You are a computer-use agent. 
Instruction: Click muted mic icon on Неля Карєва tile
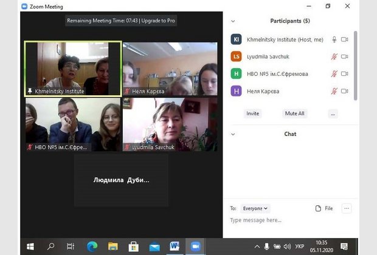click(127, 91)
